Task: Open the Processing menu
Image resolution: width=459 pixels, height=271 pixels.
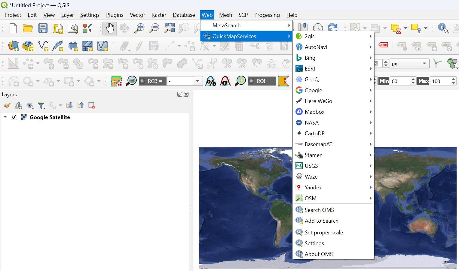Action: point(267,15)
